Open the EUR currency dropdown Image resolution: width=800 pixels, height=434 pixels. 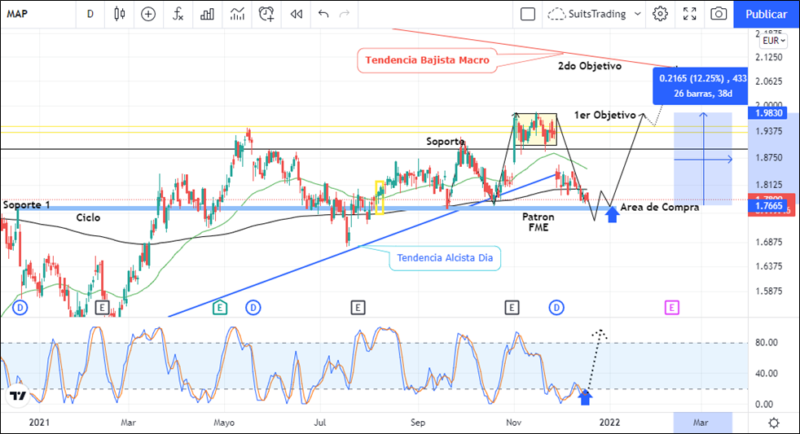pos(772,41)
